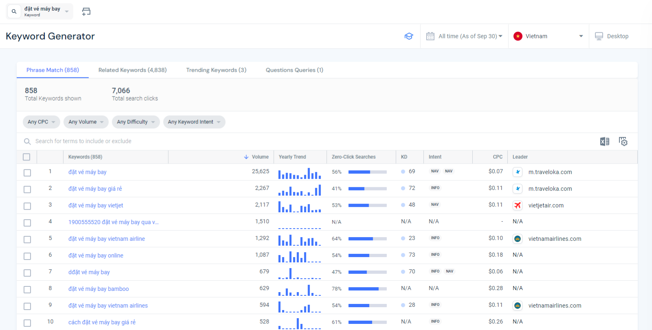This screenshot has height=330, width=652.
Task: Click vietjetair.com leader text
Action: (x=546, y=205)
